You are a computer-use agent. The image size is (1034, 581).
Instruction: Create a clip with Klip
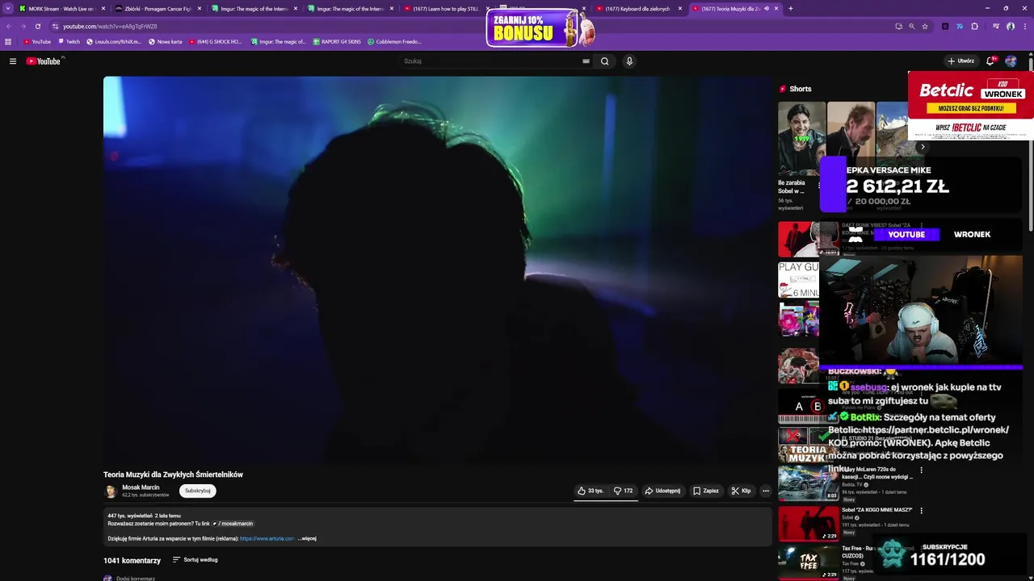click(741, 491)
